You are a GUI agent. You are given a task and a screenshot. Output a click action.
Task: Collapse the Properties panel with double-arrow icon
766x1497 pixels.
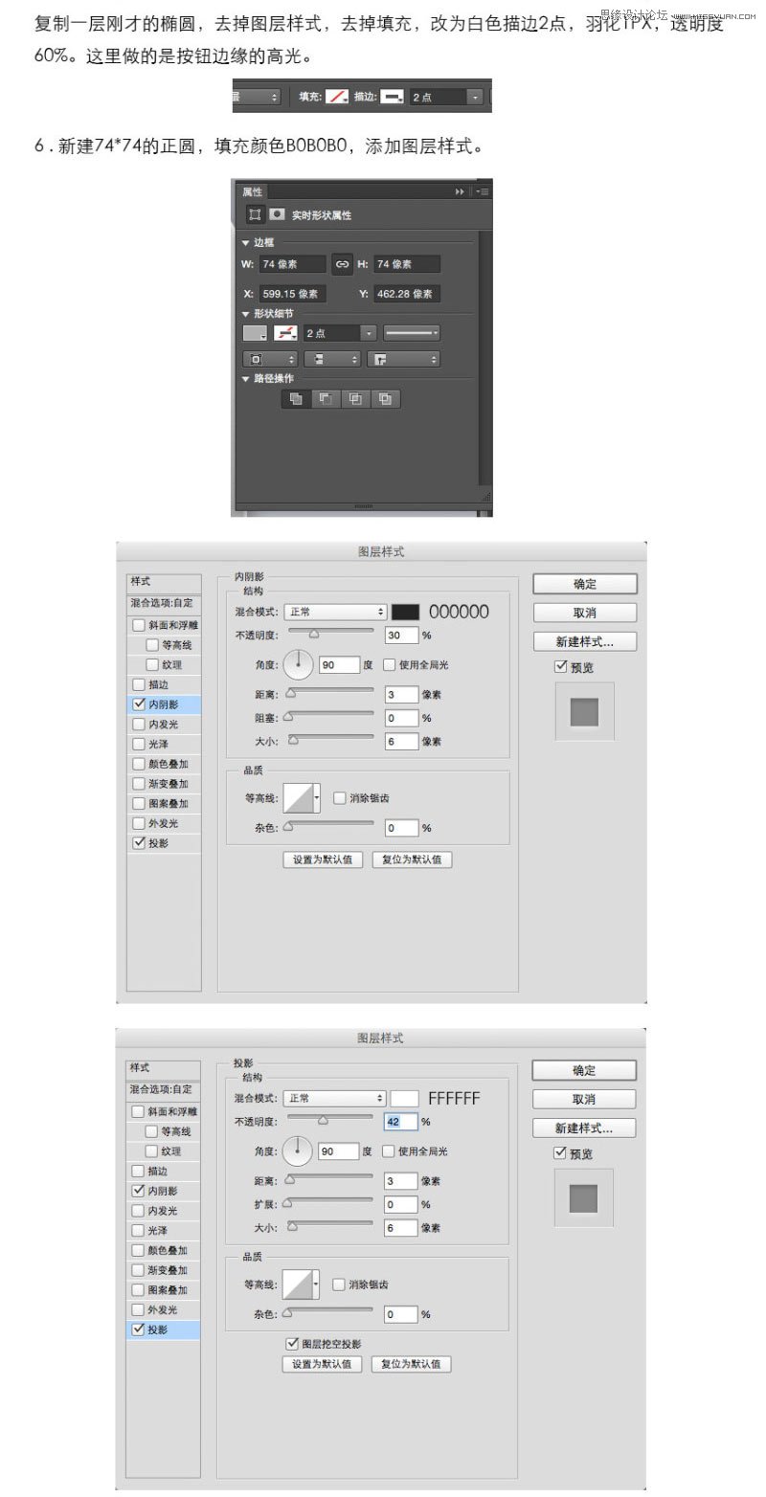(x=460, y=191)
